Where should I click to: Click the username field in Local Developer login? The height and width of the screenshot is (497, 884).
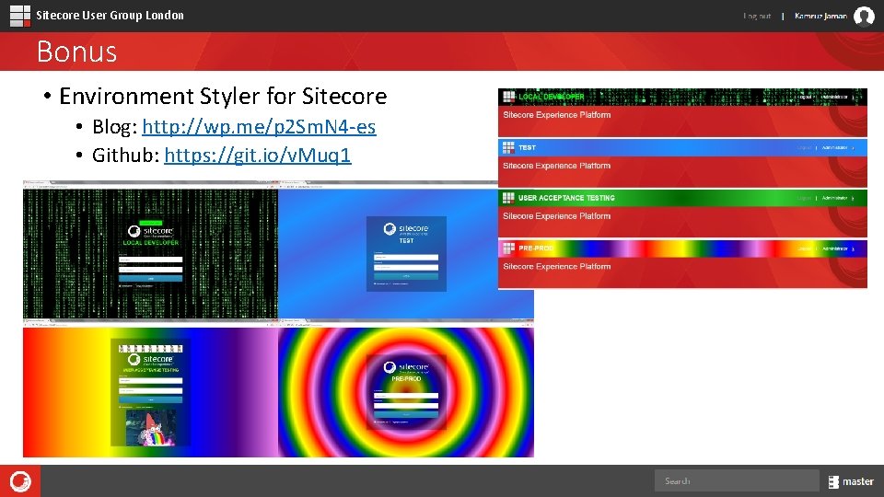pyautogui.click(x=150, y=260)
